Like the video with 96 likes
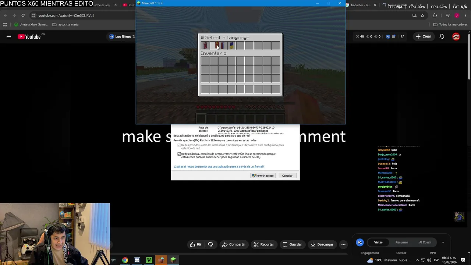471x265 pixels. (x=195, y=244)
